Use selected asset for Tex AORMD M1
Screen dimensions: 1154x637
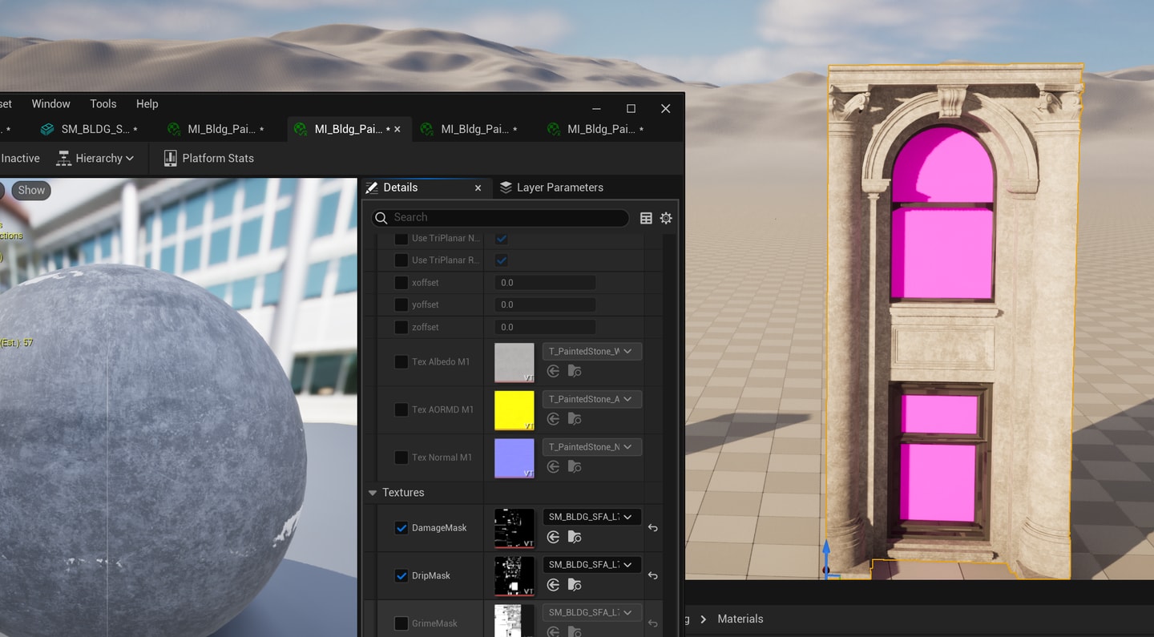pyautogui.click(x=553, y=419)
